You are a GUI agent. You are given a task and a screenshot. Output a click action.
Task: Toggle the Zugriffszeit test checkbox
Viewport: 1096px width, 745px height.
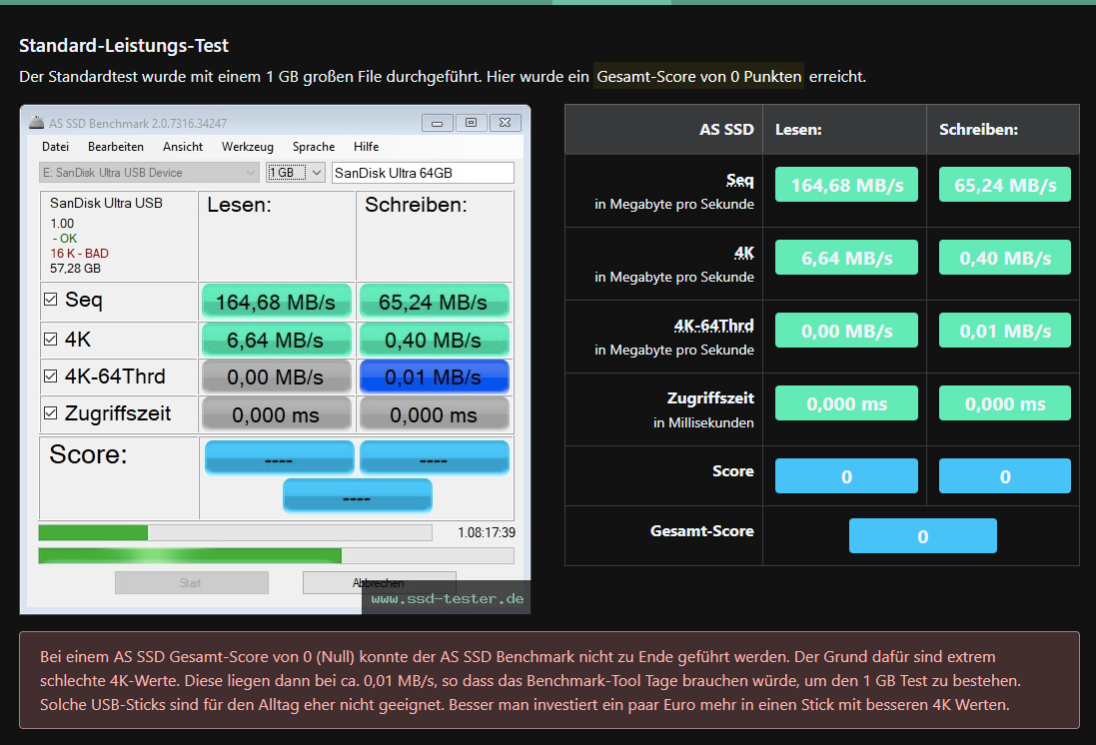(x=50, y=413)
